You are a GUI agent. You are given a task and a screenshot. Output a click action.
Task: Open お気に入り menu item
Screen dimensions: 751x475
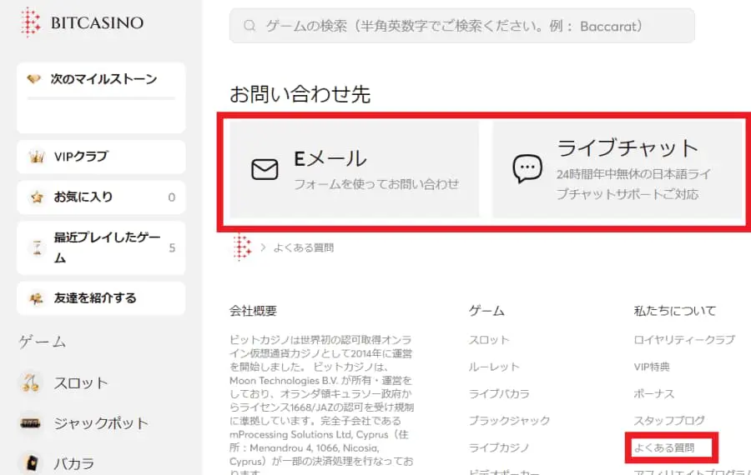[x=101, y=197]
